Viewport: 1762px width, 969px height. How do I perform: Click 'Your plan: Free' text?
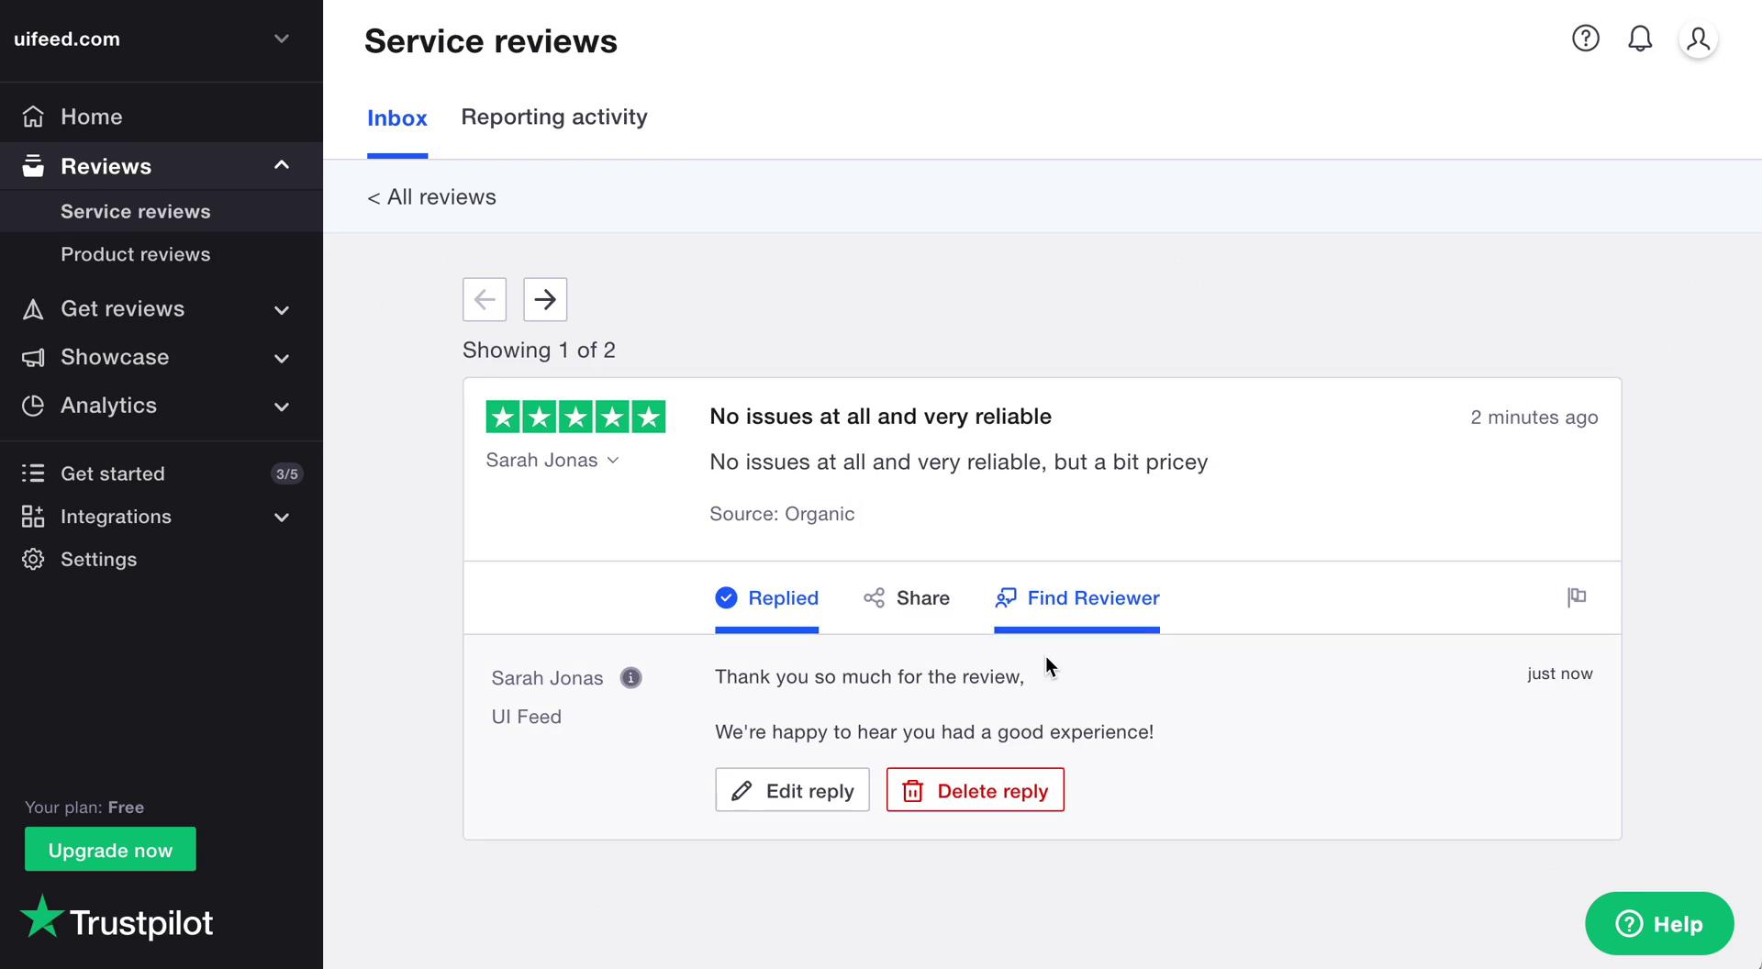[84, 807]
